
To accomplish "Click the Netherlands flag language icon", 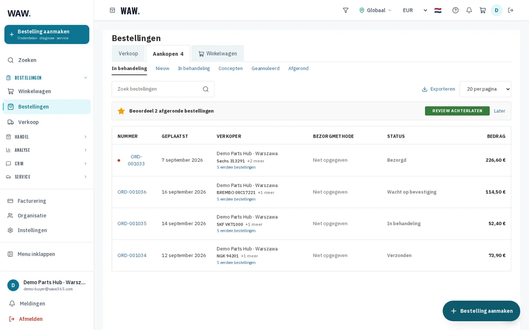I will click(438, 10).
